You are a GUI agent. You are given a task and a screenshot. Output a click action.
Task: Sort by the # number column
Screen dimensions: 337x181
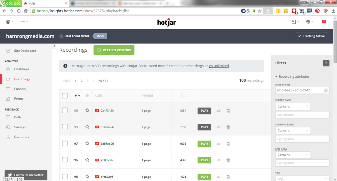coord(78,96)
